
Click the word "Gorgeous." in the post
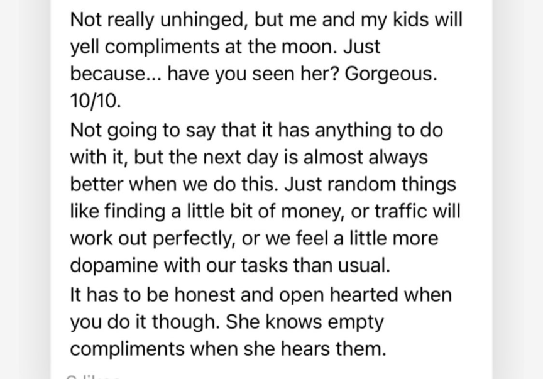(x=390, y=74)
